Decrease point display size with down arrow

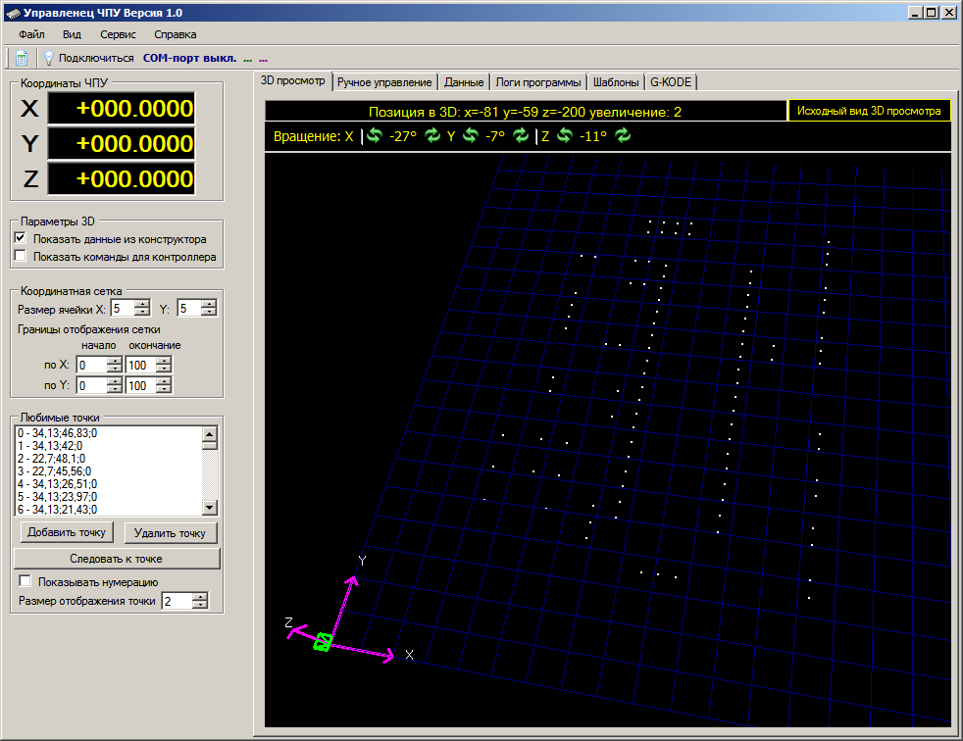200,605
